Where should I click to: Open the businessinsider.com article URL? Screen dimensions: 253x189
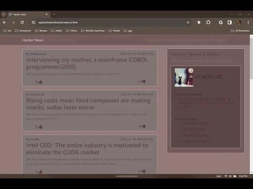tap(87, 117)
